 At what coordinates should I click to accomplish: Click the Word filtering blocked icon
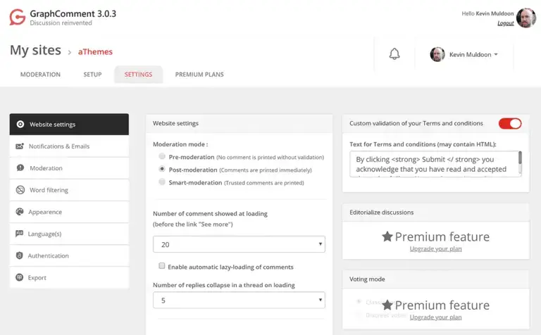20,190
